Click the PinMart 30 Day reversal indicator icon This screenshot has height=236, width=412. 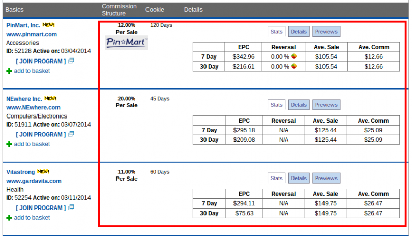click(294, 66)
